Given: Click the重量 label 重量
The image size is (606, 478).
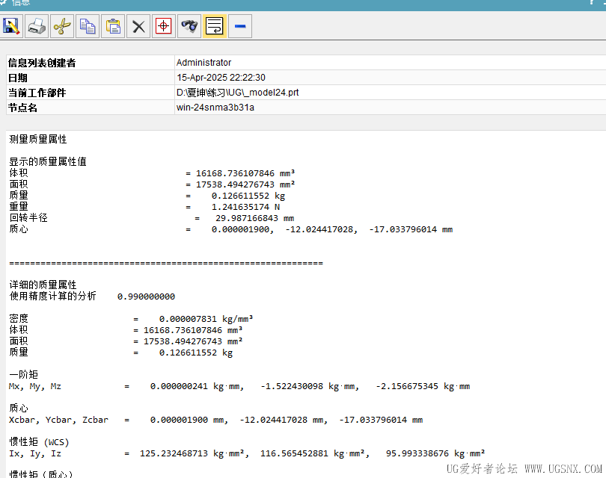Looking at the screenshot, I should click(x=19, y=207).
